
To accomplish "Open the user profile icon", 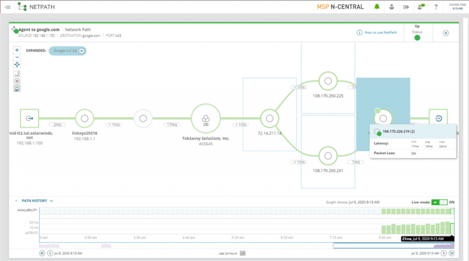I will point(392,7).
